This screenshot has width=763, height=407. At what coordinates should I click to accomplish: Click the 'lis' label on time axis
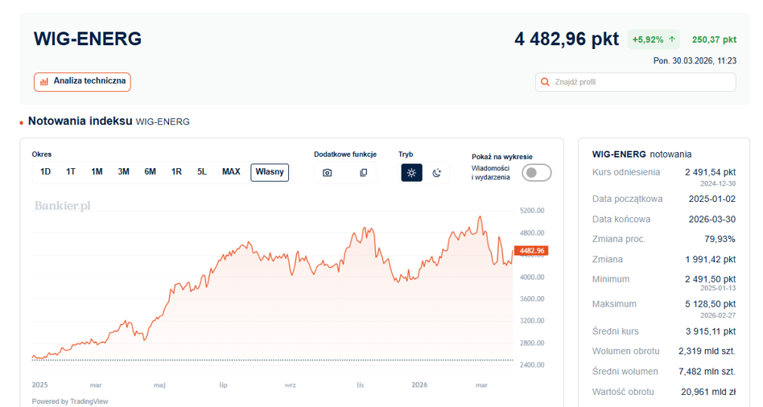(x=360, y=385)
